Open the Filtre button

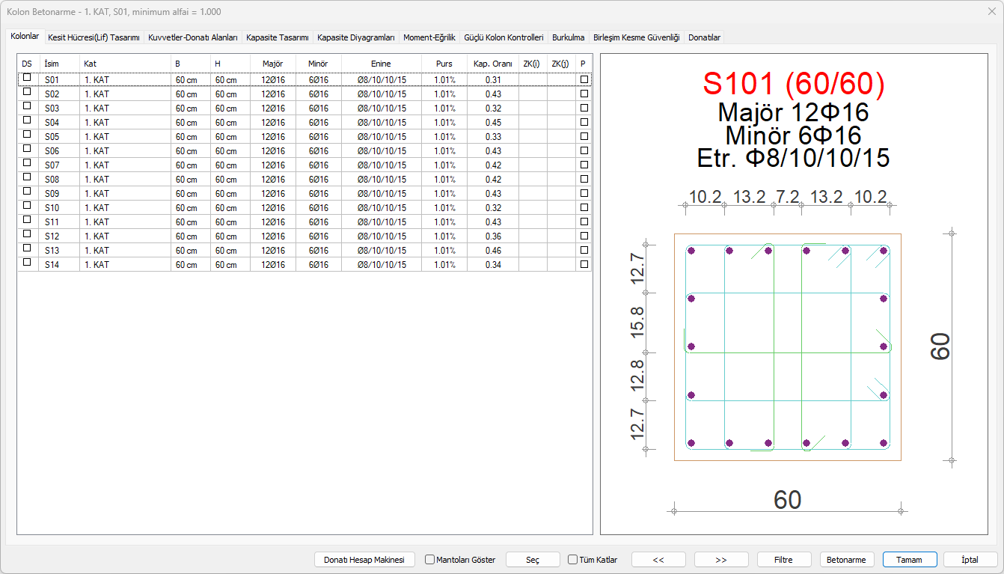click(x=783, y=560)
